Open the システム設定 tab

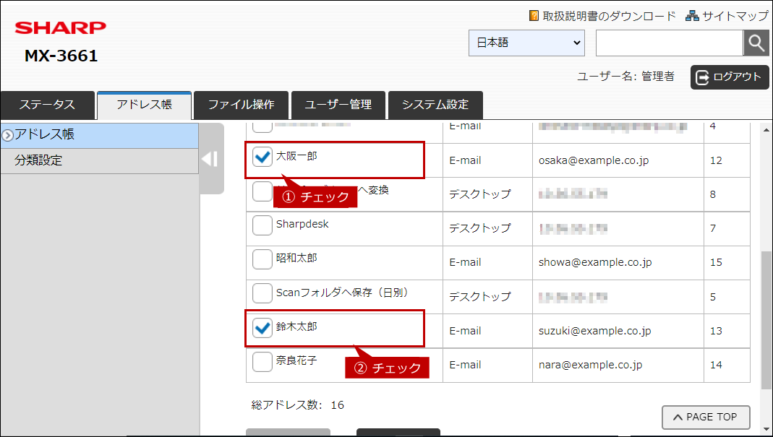point(435,105)
